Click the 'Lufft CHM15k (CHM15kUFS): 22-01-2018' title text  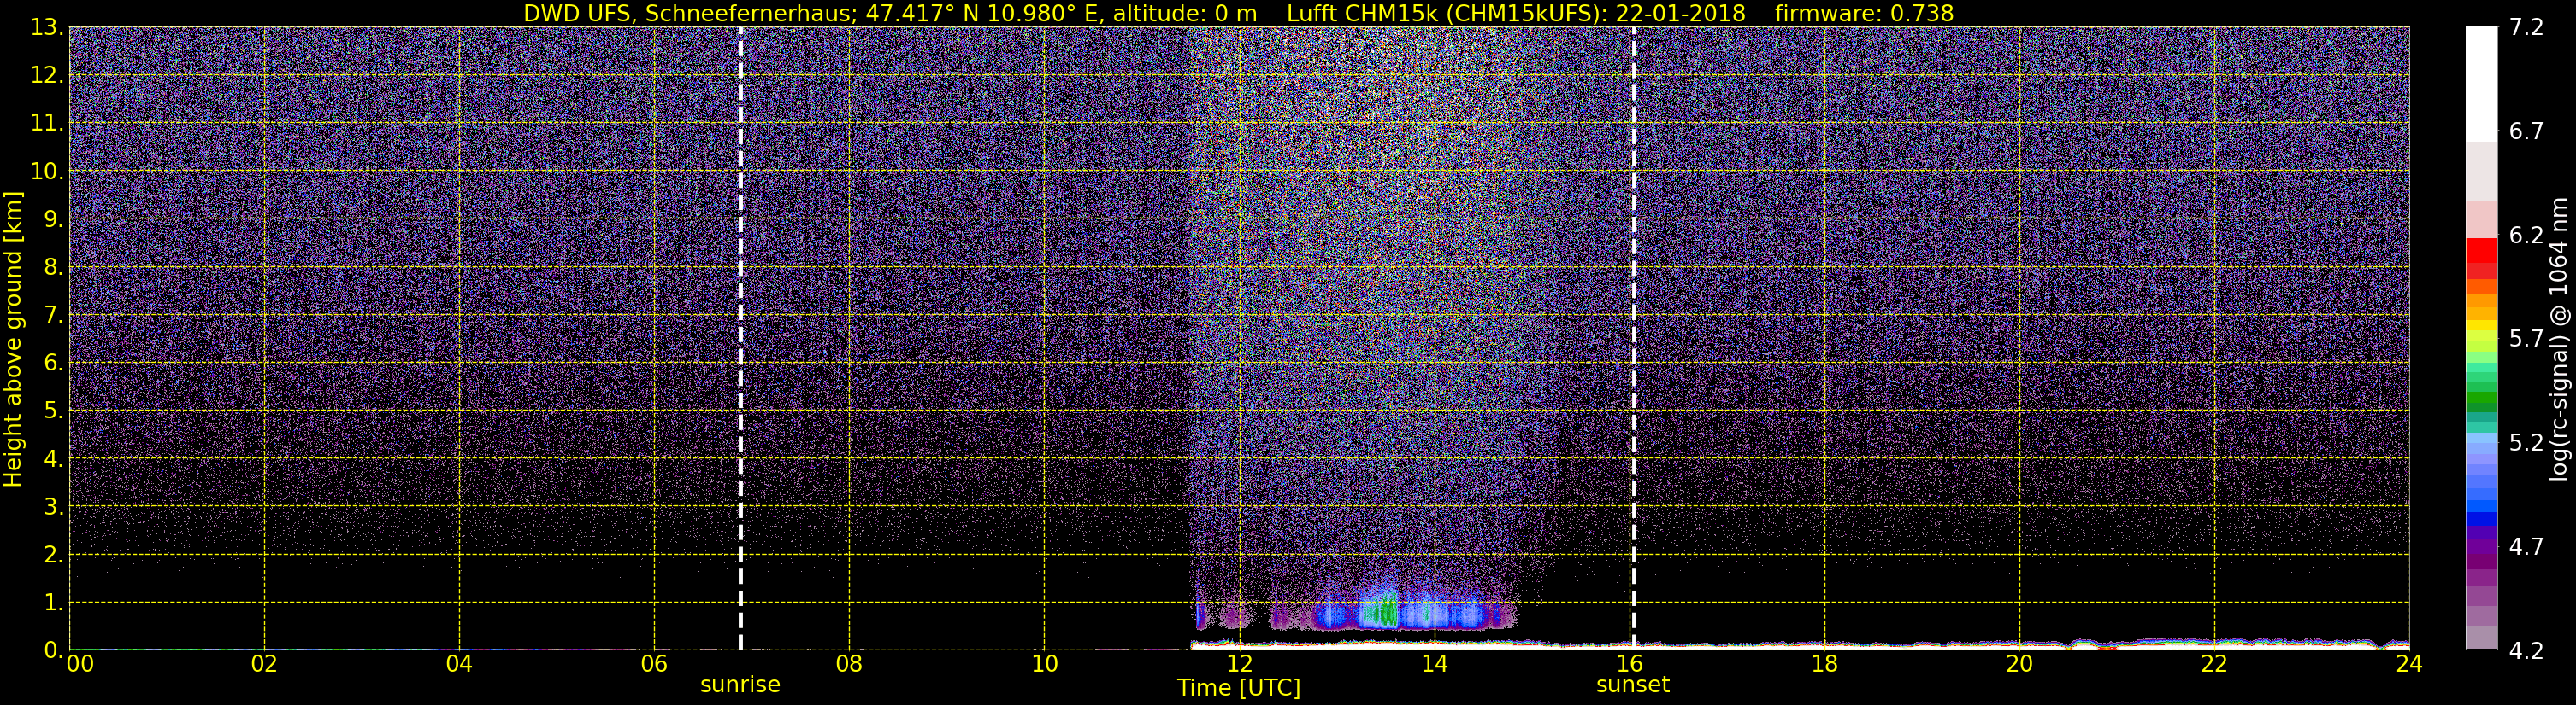pyautogui.click(x=1516, y=13)
